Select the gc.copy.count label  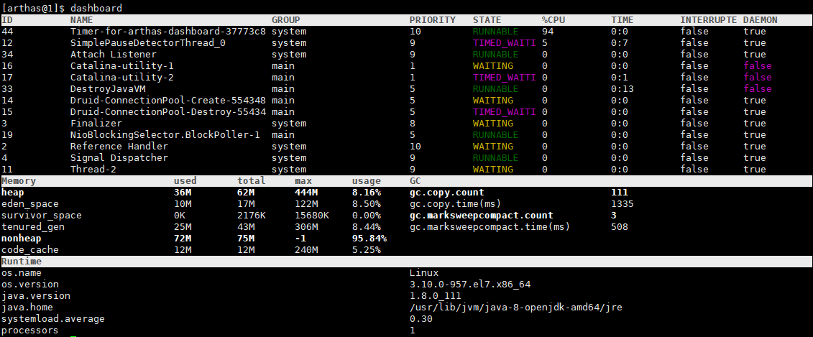(447, 193)
